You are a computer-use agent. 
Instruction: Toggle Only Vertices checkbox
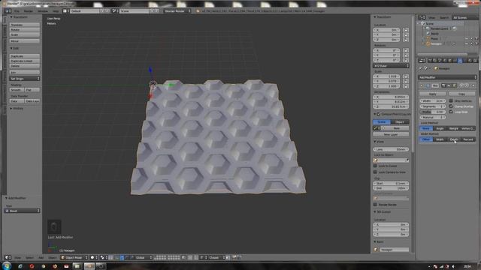[451, 100]
